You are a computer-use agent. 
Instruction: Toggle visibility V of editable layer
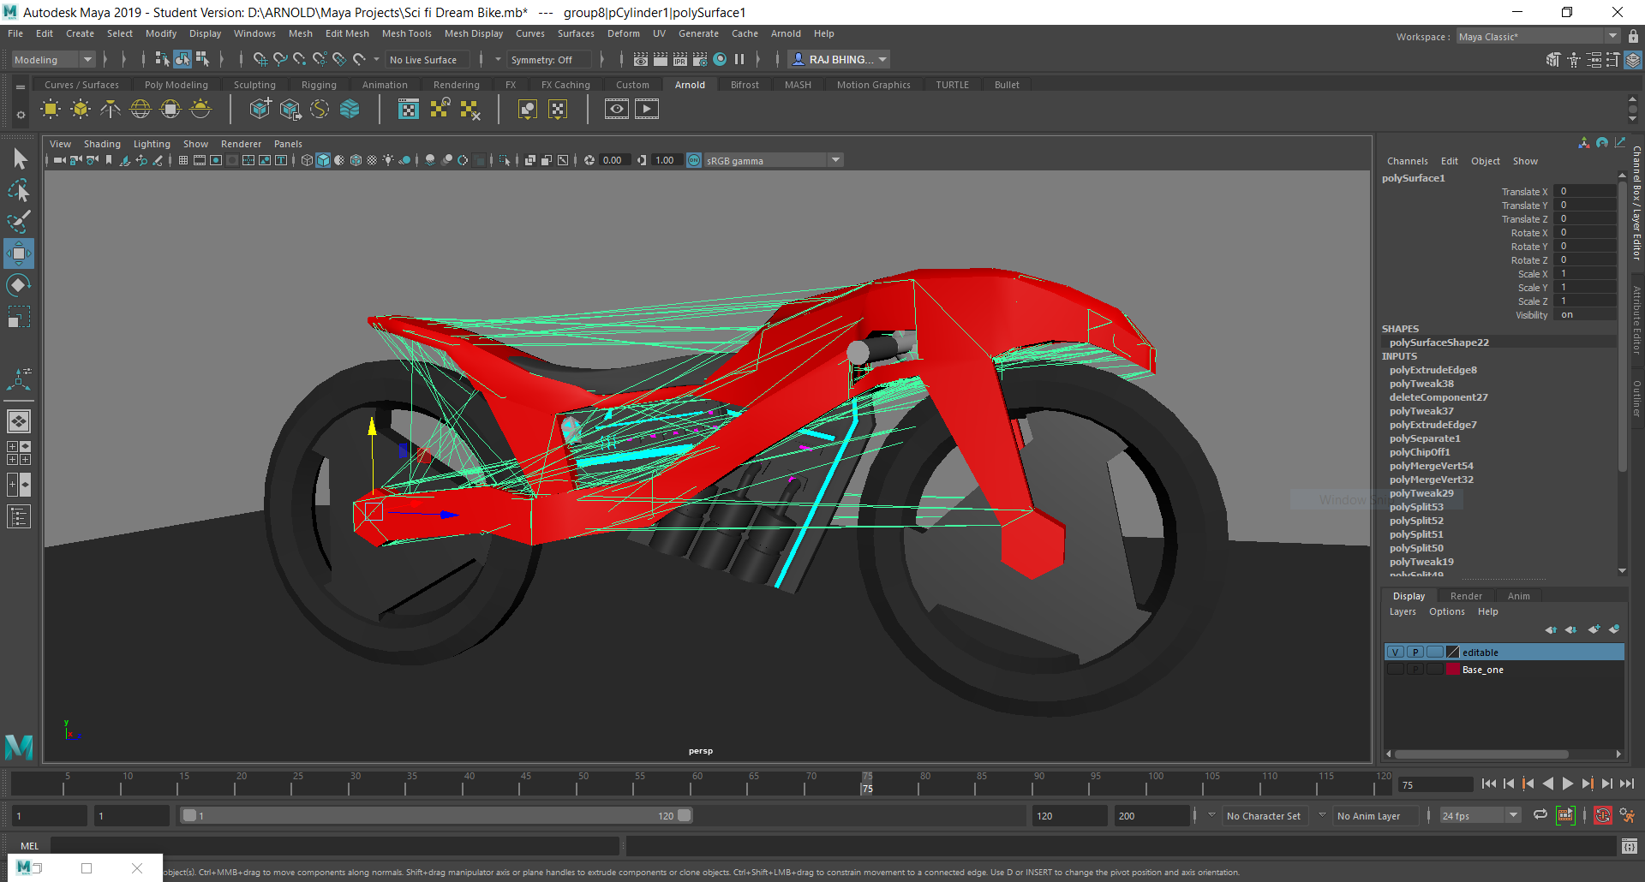pyautogui.click(x=1396, y=653)
